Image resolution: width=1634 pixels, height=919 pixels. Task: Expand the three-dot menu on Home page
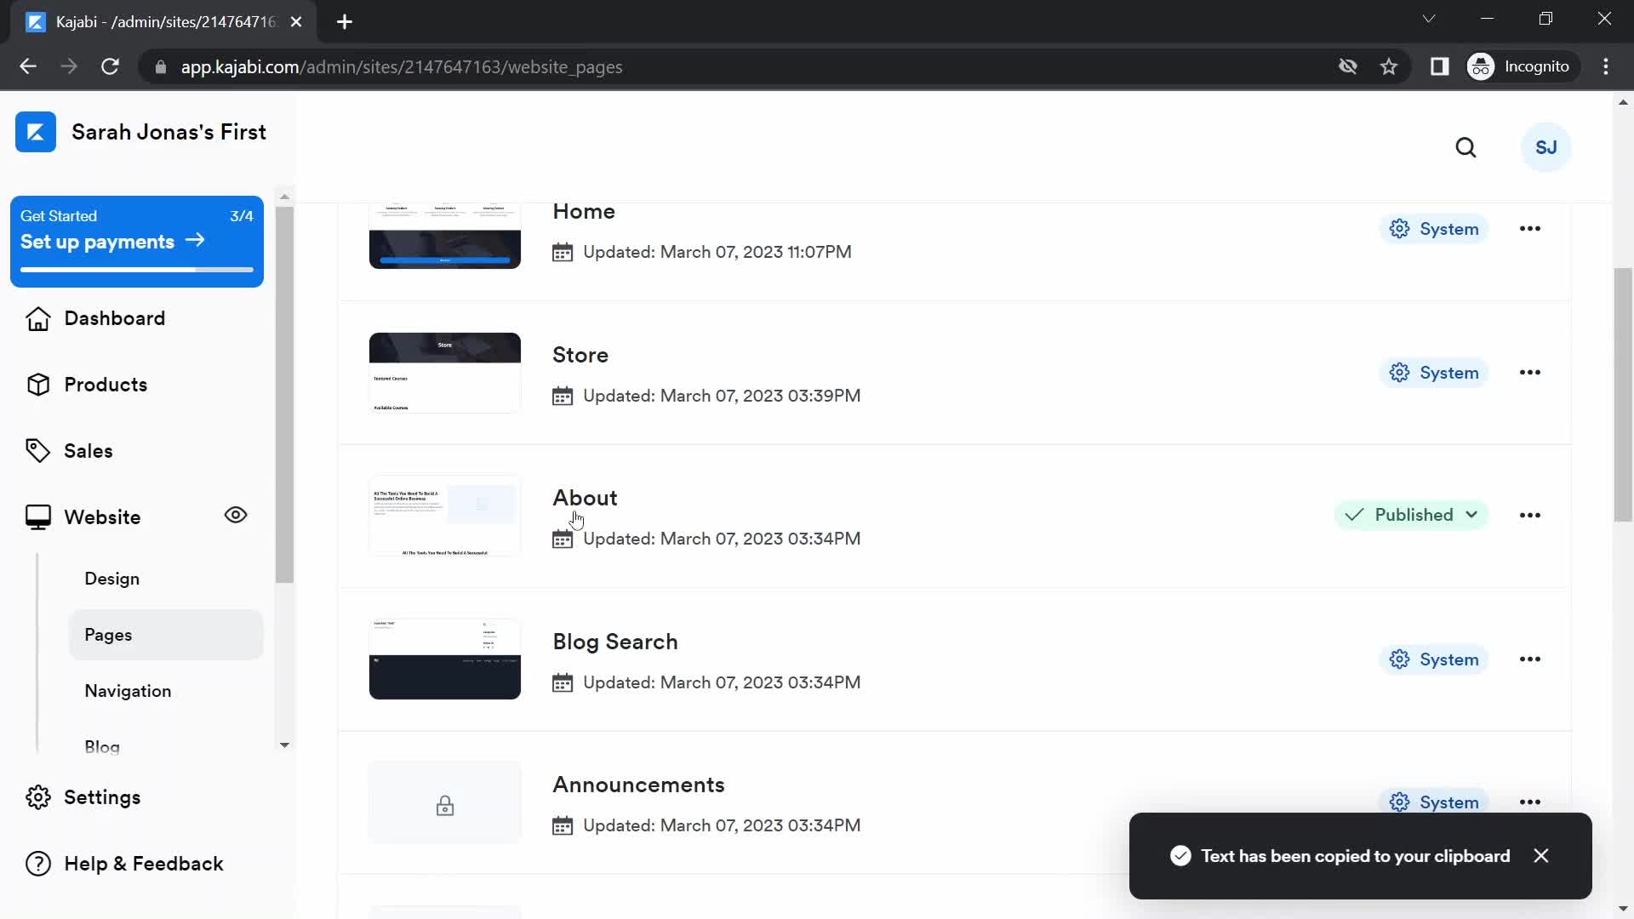click(x=1529, y=229)
